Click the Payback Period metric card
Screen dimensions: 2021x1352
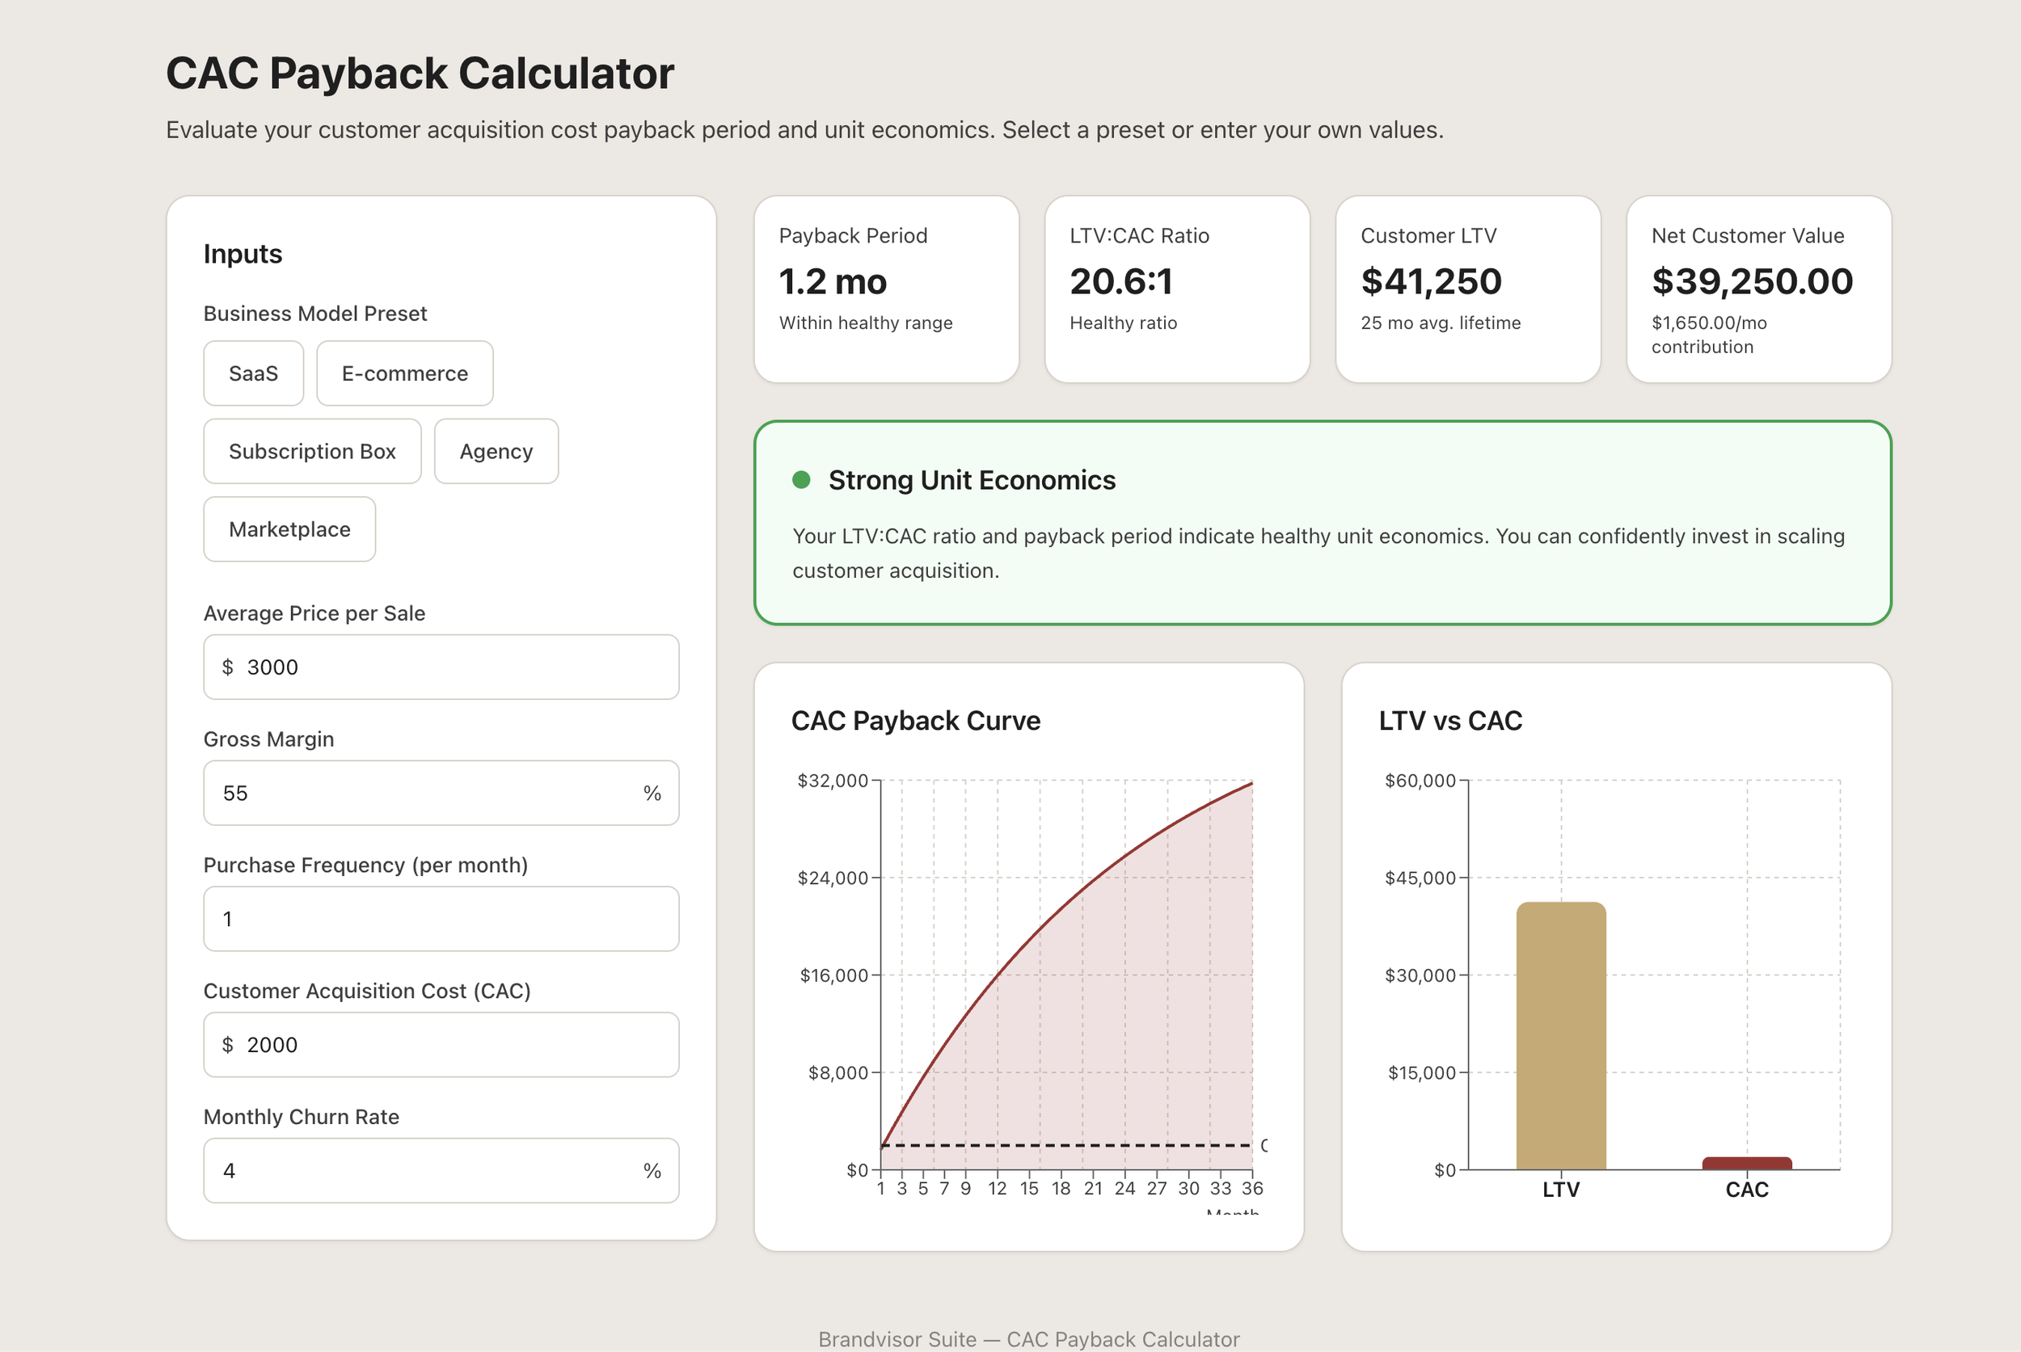point(886,289)
